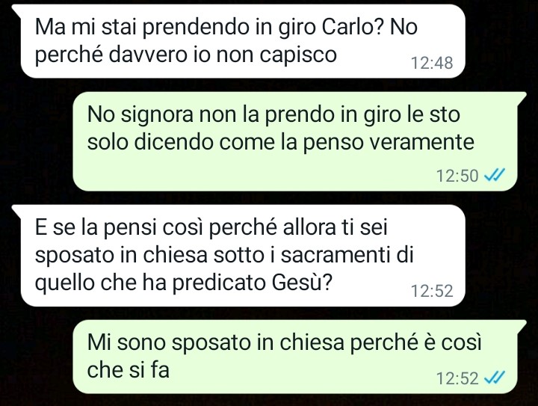The height and width of the screenshot is (406, 538).
Task: Click the text 'perché davvero io non capisco'
Action: 185,55
